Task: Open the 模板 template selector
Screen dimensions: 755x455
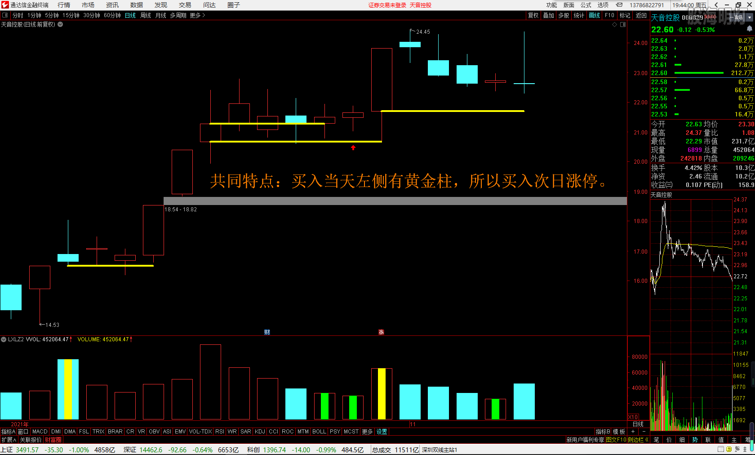Action: pos(619,432)
